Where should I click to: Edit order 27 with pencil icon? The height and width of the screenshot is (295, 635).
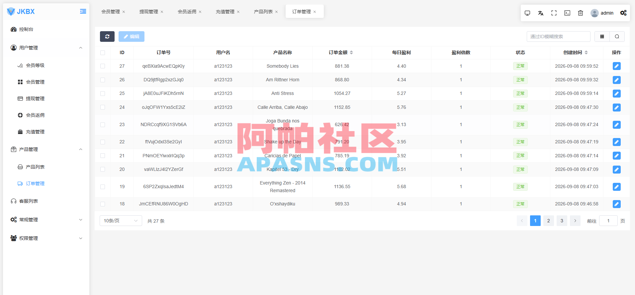pyautogui.click(x=617, y=66)
